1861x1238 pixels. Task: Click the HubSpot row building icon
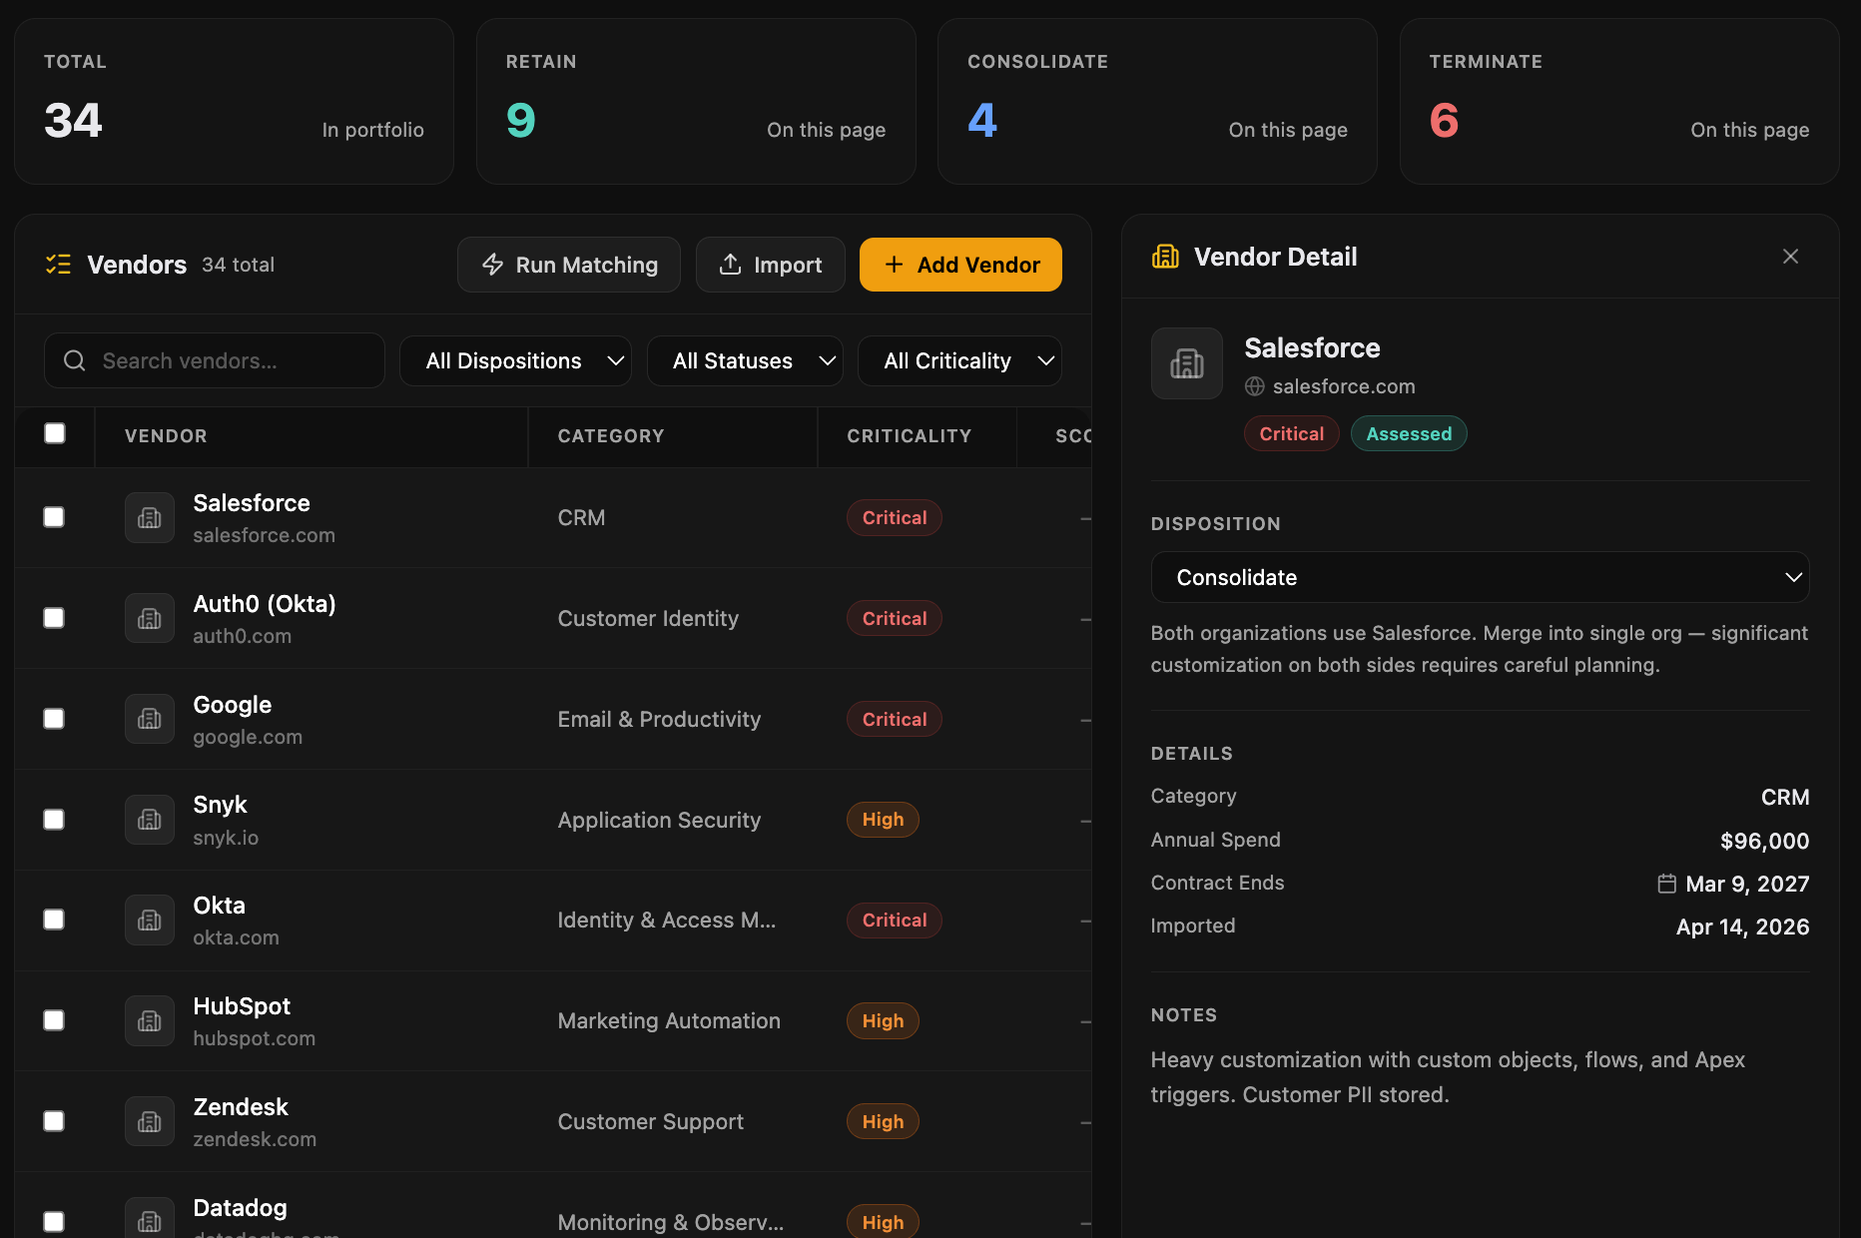click(150, 1021)
